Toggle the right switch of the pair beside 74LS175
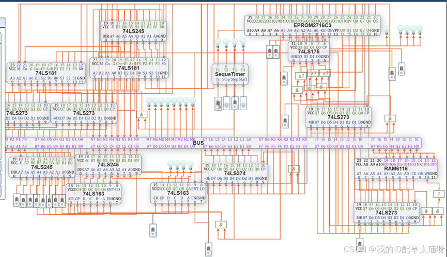Screen dimensions: 447x257 (276, 52)
